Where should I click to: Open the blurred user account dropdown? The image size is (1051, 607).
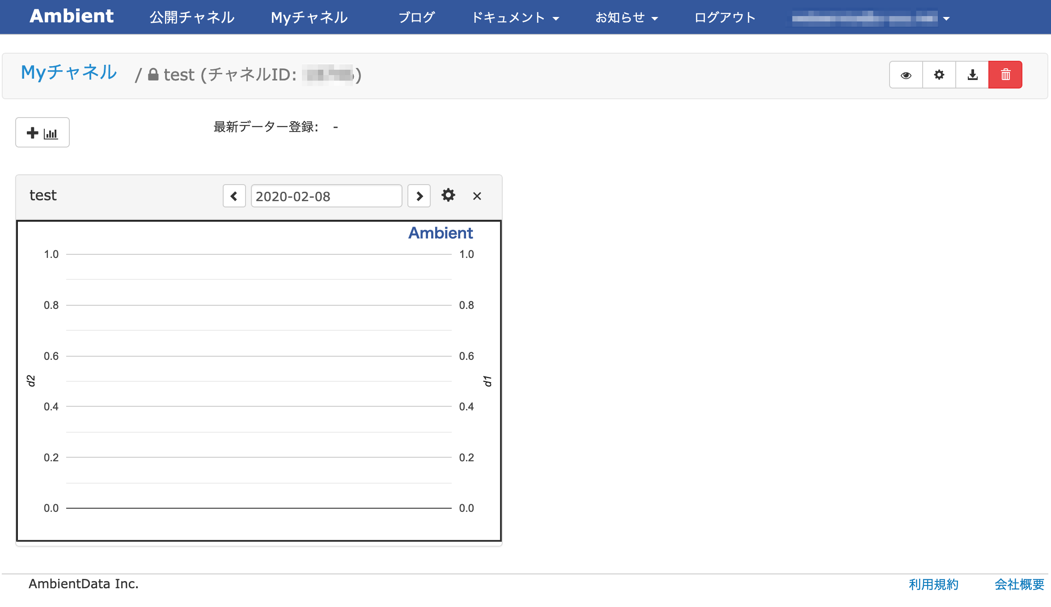pyautogui.click(x=870, y=18)
